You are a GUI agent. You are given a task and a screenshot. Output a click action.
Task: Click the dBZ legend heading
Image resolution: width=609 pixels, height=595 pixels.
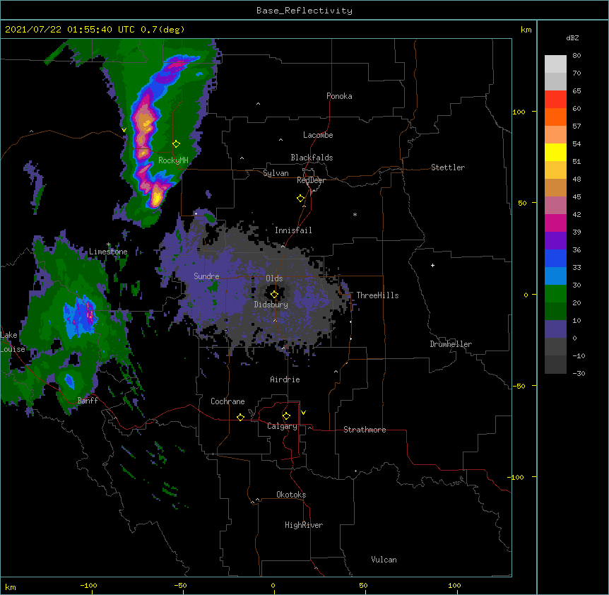572,37
